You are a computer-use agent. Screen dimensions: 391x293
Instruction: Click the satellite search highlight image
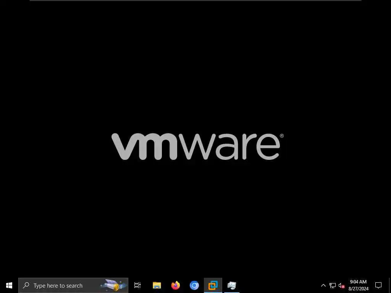click(113, 285)
